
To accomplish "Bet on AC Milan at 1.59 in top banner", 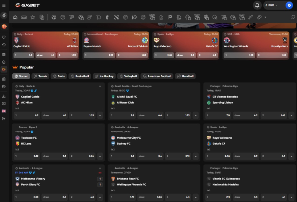I will tap(67, 55).
